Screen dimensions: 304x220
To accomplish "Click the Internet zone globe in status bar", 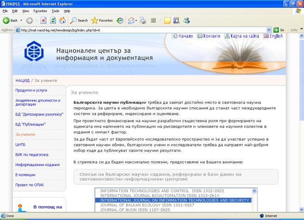I will tap(262, 216).
